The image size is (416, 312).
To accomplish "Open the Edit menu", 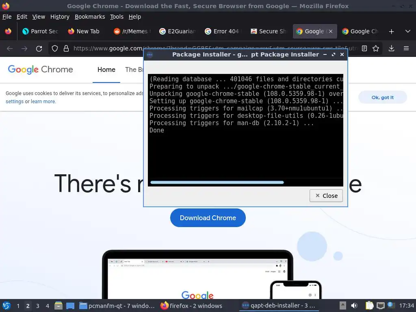I will (22, 17).
